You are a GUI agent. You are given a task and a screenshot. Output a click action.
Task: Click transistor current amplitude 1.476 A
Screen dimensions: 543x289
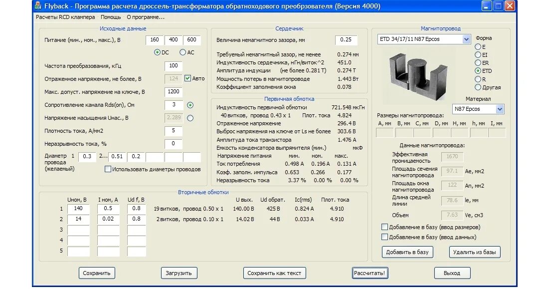(x=347, y=140)
